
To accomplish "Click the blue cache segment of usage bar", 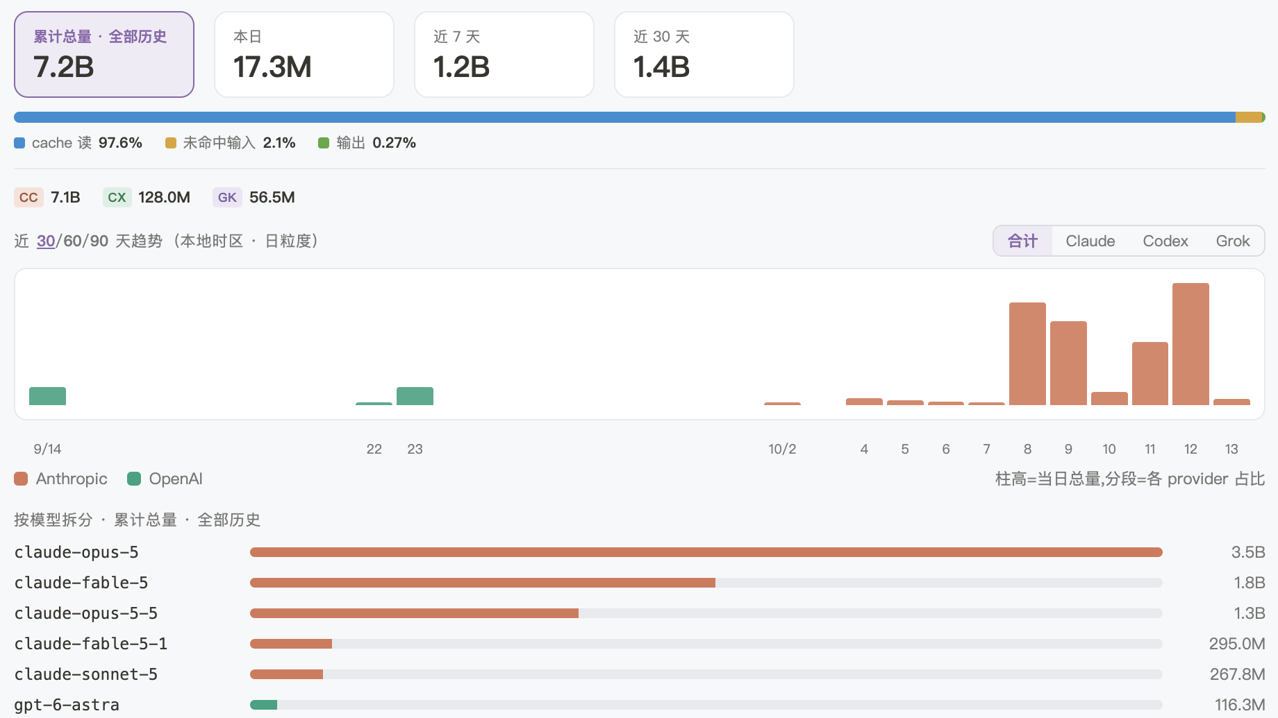I will pyautogui.click(x=624, y=117).
